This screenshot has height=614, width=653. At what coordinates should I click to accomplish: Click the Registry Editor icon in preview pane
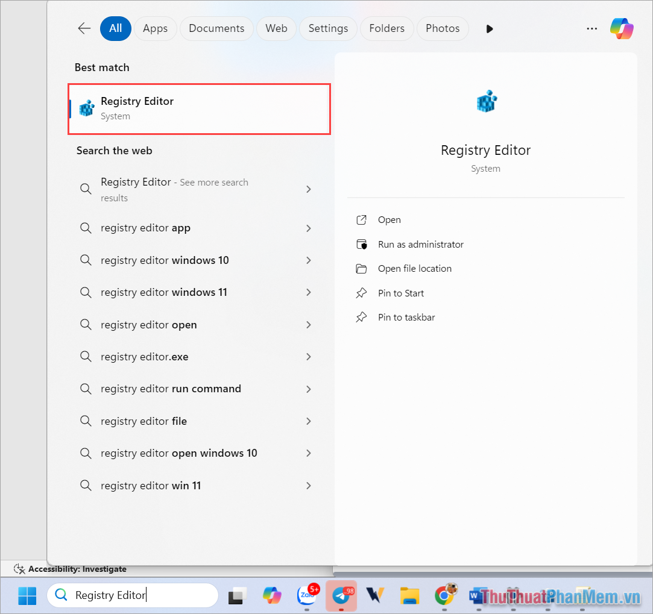tap(486, 101)
